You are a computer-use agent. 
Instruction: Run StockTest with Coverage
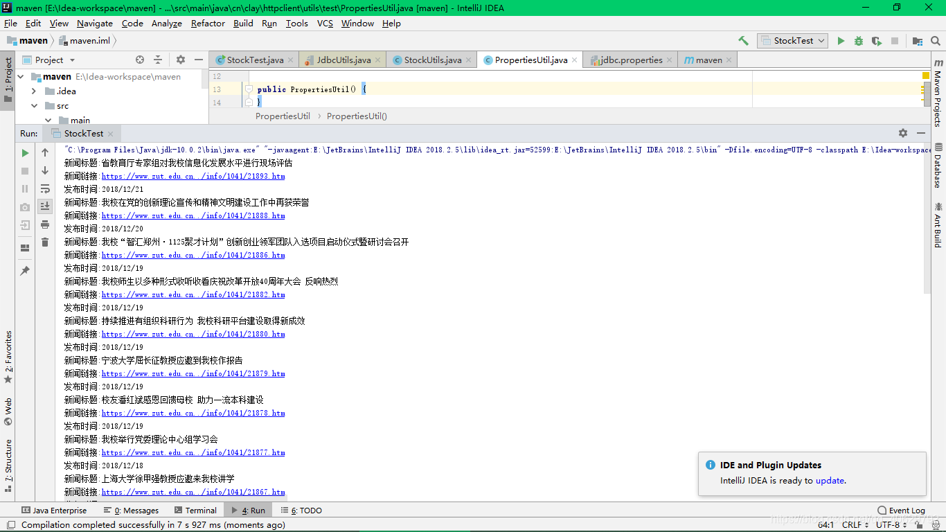[876, 41]
